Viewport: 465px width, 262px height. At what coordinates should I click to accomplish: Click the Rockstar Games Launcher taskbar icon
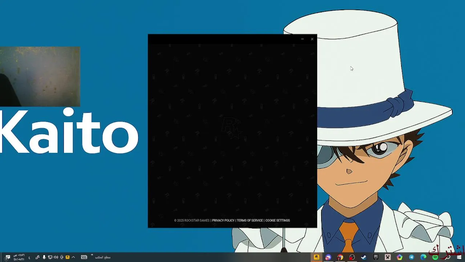316,257
